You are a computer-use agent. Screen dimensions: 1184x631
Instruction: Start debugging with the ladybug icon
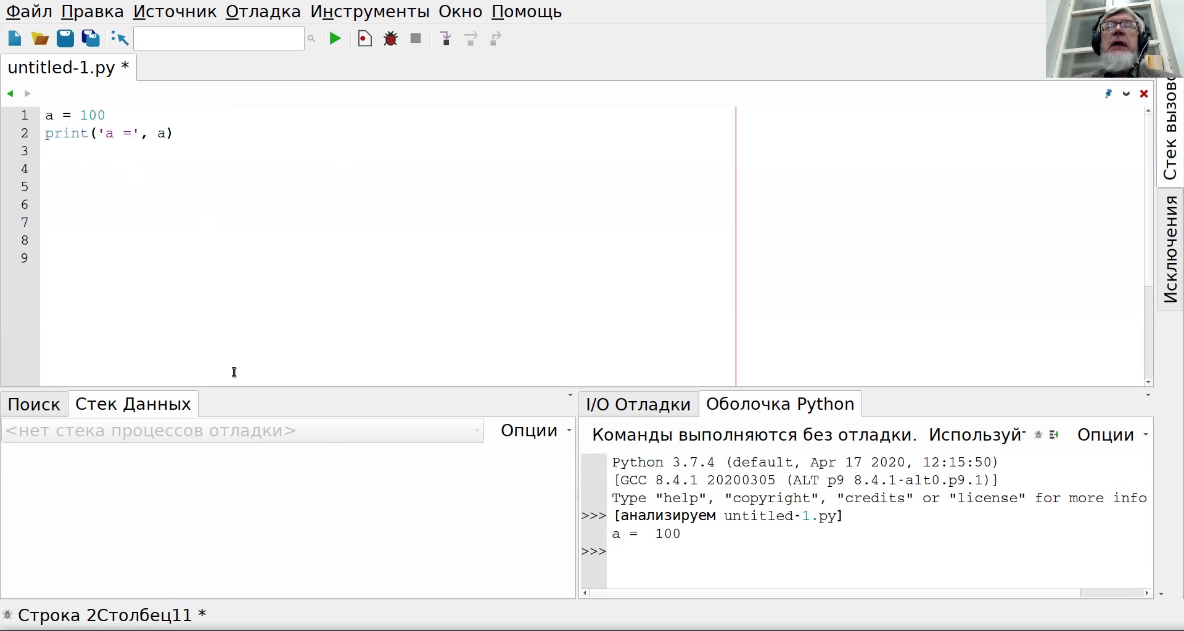click(x=390, y=39)
